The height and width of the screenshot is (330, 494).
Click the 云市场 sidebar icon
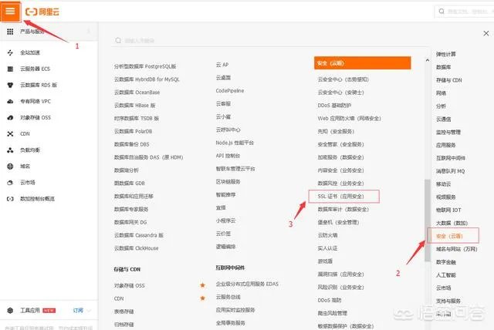pyautogui.click(x=10, y=183)
